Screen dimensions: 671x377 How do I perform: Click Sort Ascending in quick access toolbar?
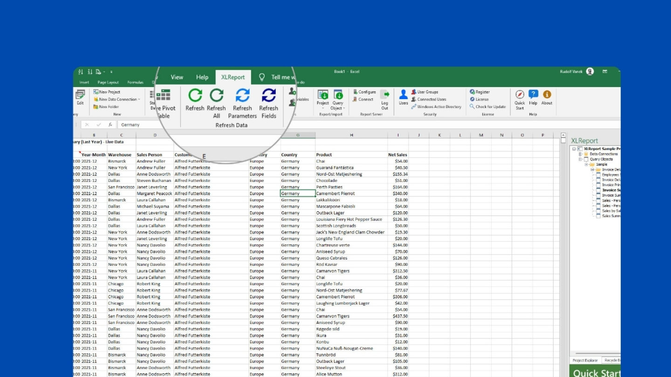[81, 72]
